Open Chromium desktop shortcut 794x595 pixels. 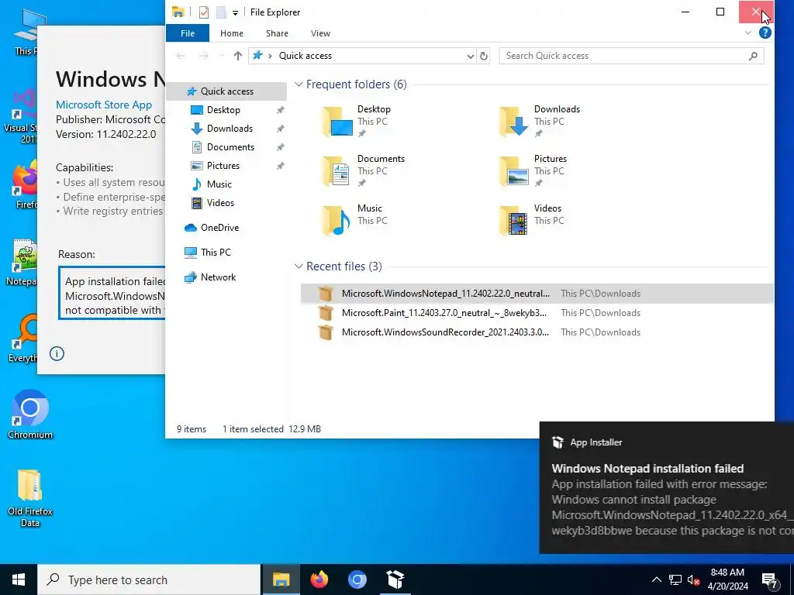[x=30, y=415]
